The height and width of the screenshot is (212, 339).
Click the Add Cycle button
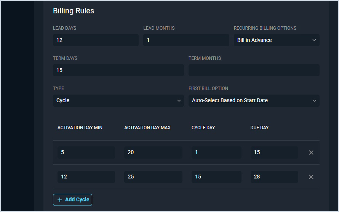point(72,200)
